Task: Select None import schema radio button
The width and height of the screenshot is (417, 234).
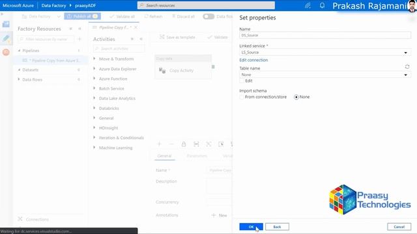Action: 296,97
